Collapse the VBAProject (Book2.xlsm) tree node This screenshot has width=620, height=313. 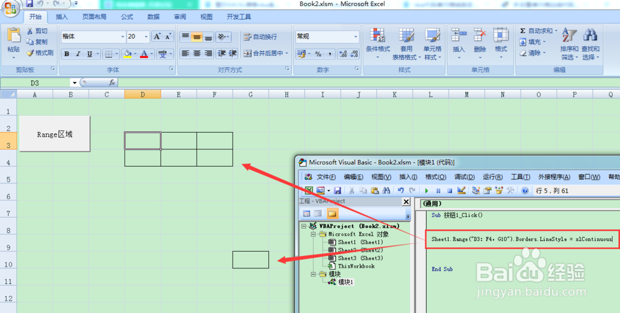304,226
